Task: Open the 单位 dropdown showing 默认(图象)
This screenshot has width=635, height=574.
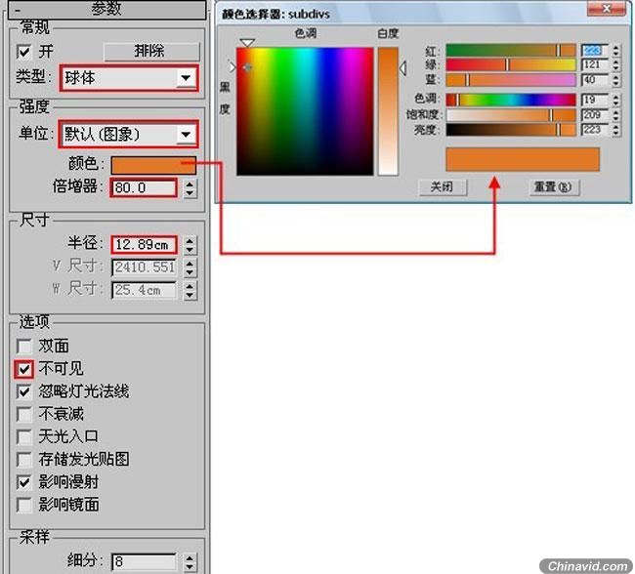Action: point(129,134)
